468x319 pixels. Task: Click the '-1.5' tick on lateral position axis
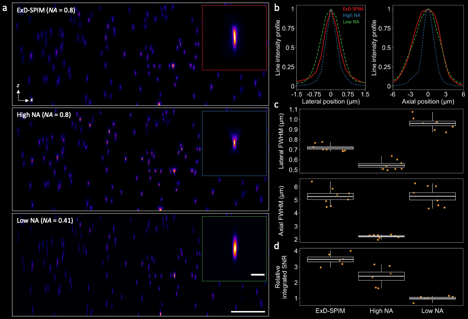click(x=296, y=94)
